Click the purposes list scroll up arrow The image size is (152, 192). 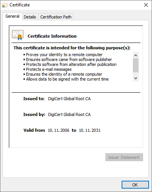135,55
